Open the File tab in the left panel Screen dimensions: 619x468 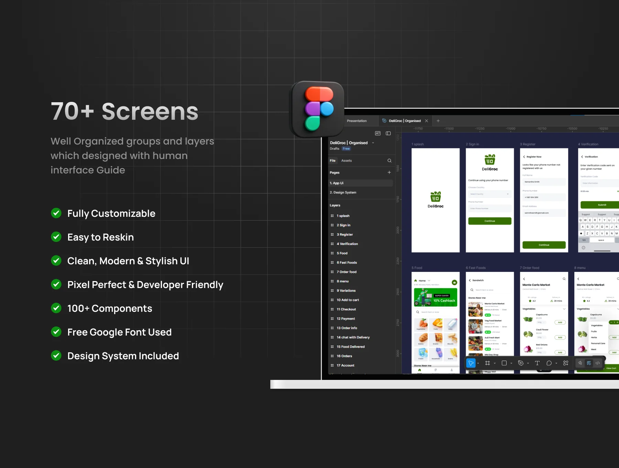[333, 161]
